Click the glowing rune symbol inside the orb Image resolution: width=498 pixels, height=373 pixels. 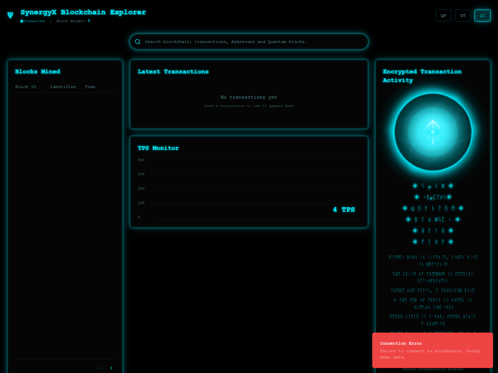[433, 132]
